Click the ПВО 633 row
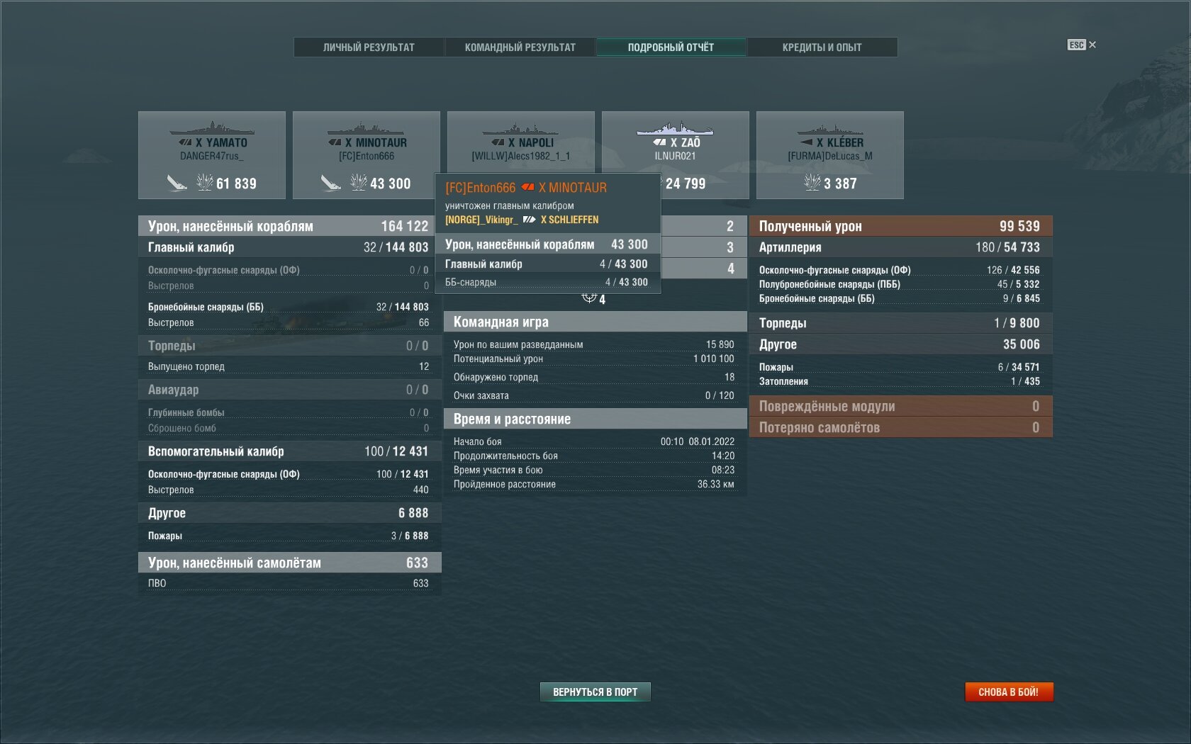Viewport: 1191px width, 744px height. [x=289, y=583]
